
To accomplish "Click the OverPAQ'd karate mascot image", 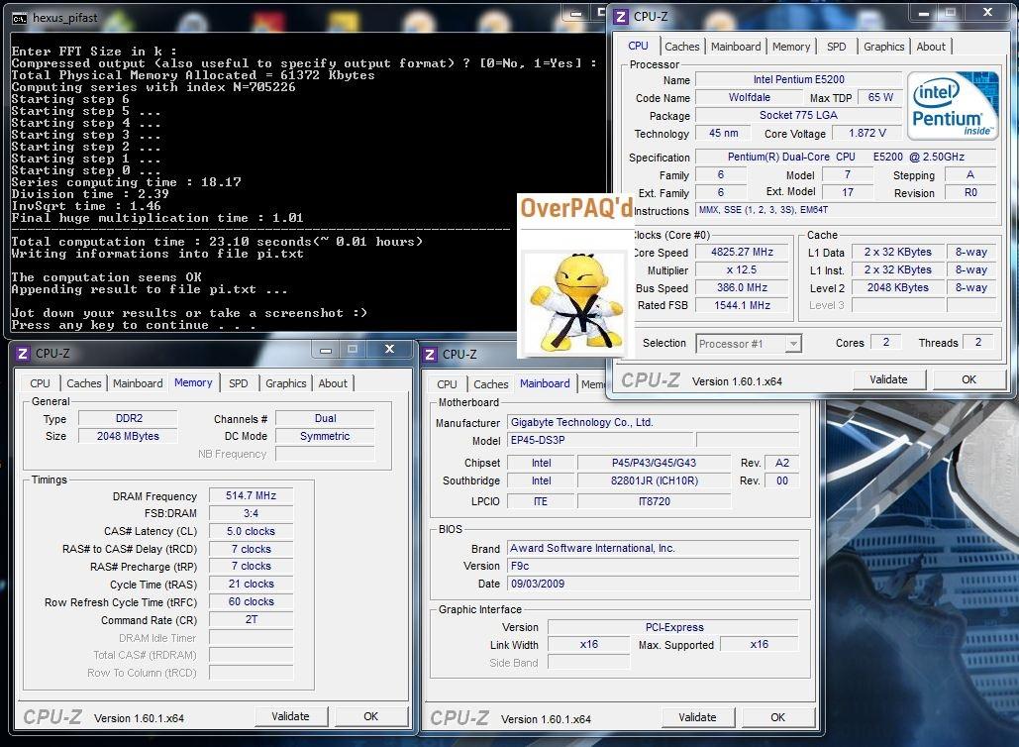I will (574, 302).
